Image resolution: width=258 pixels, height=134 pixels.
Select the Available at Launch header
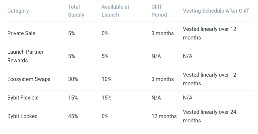[115, 11]
